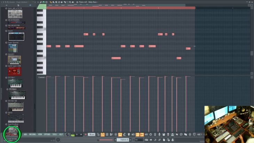Screen dimensions: 254x143
Task: Toggle song/pattern mode switch
Action: (72, 135)
